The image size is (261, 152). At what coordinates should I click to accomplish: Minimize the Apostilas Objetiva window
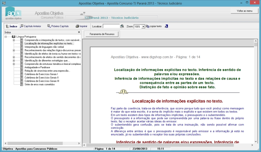[x=241, y=3]
